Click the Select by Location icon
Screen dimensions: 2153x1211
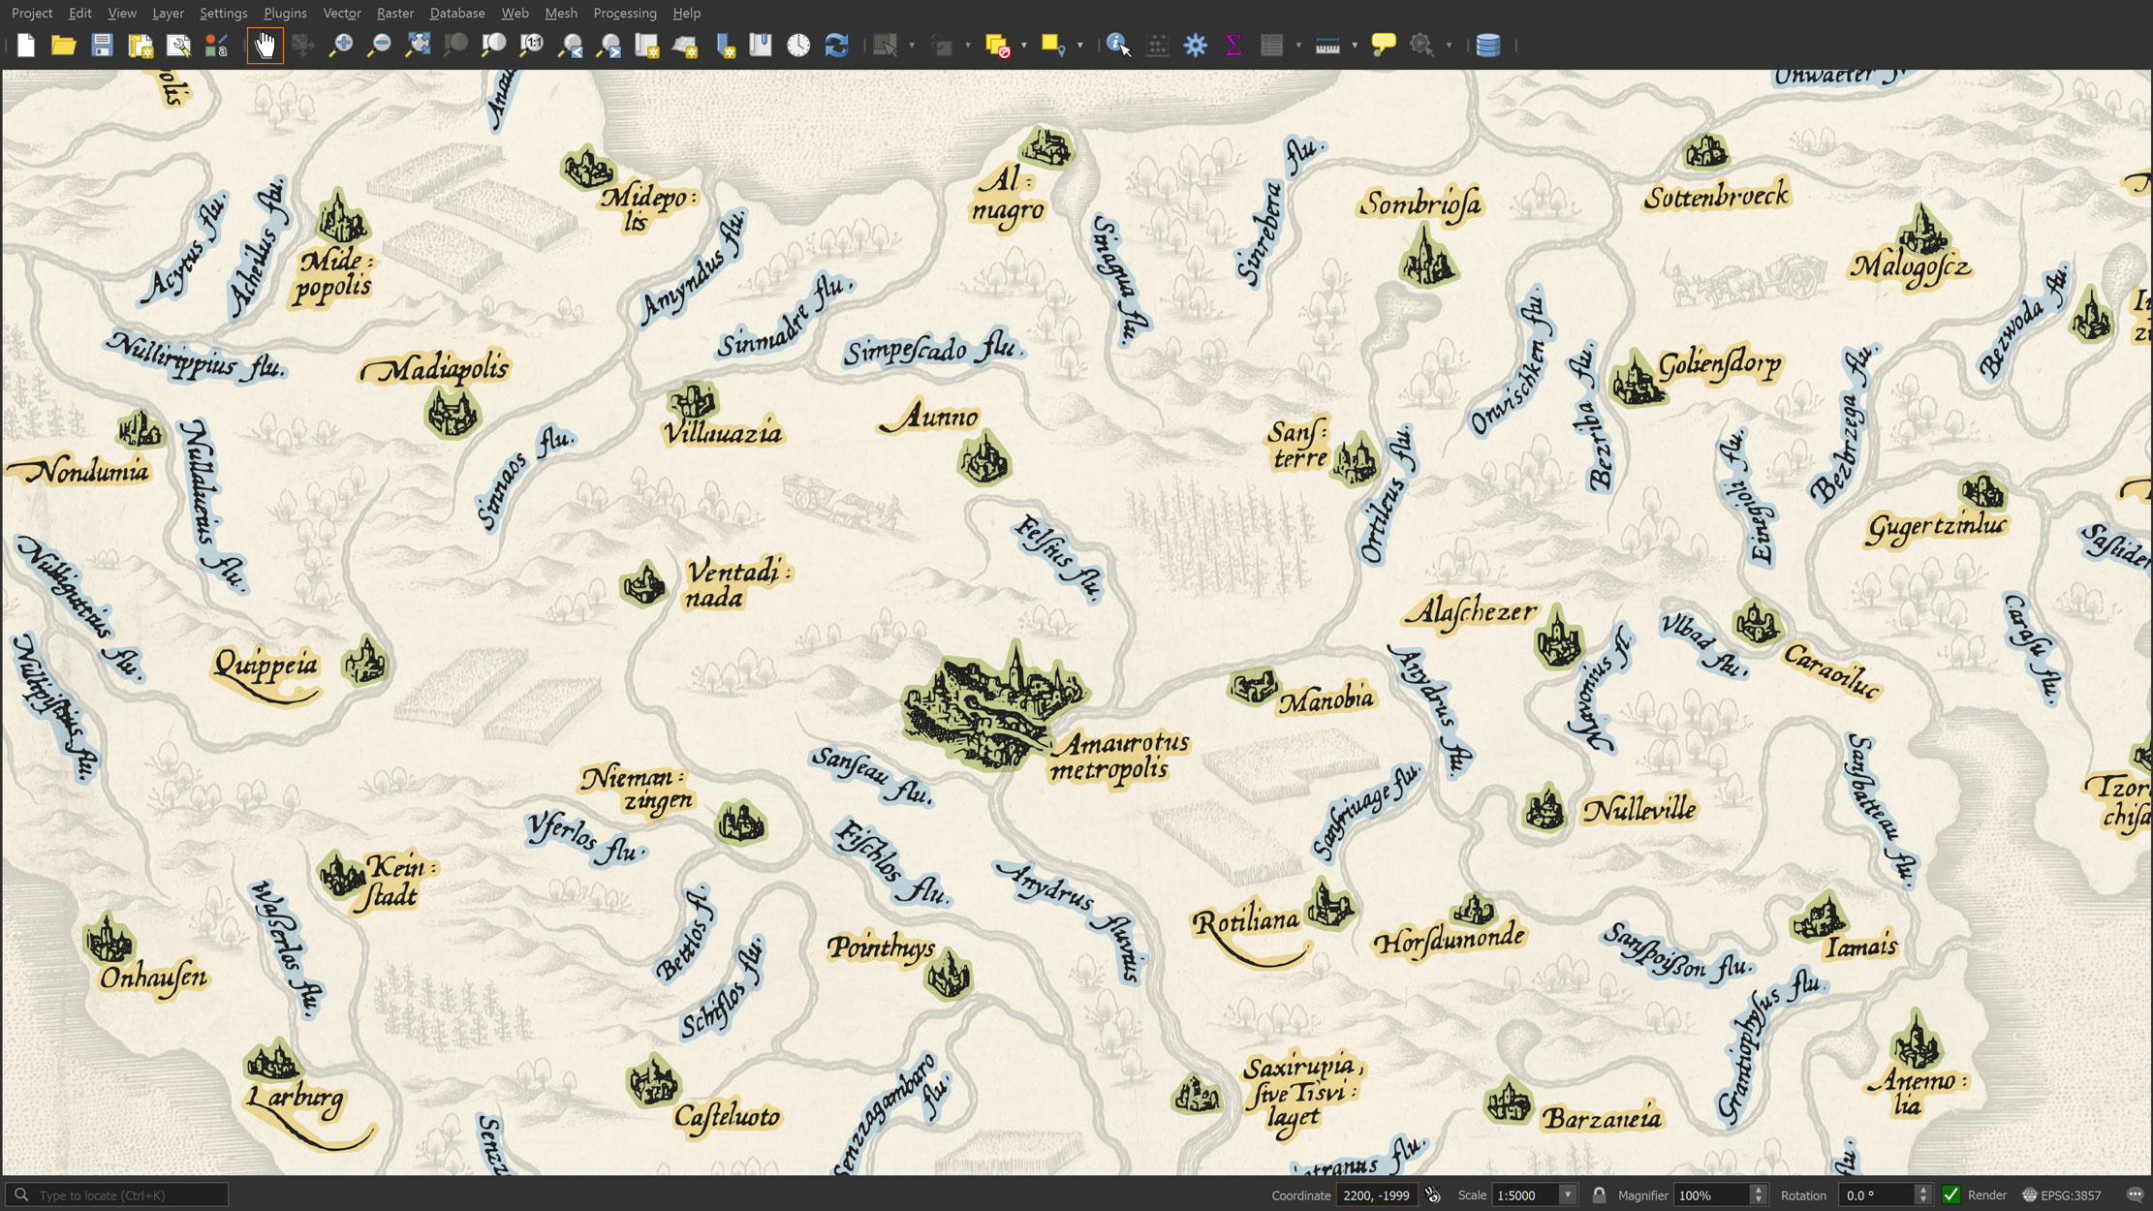[x=1052, y=46]
